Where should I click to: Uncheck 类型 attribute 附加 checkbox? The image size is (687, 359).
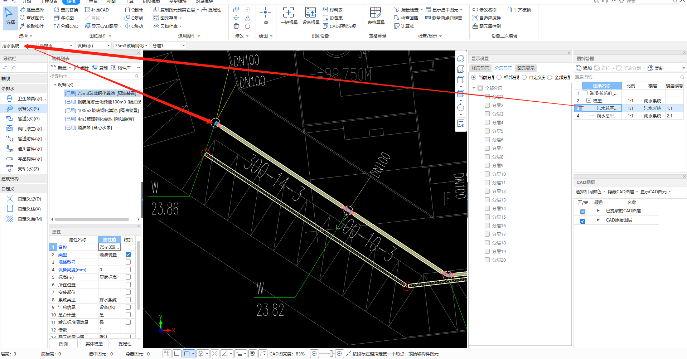128,254
